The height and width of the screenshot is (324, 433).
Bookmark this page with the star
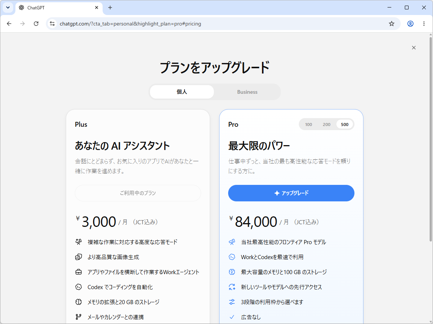[x=392, y=24]
